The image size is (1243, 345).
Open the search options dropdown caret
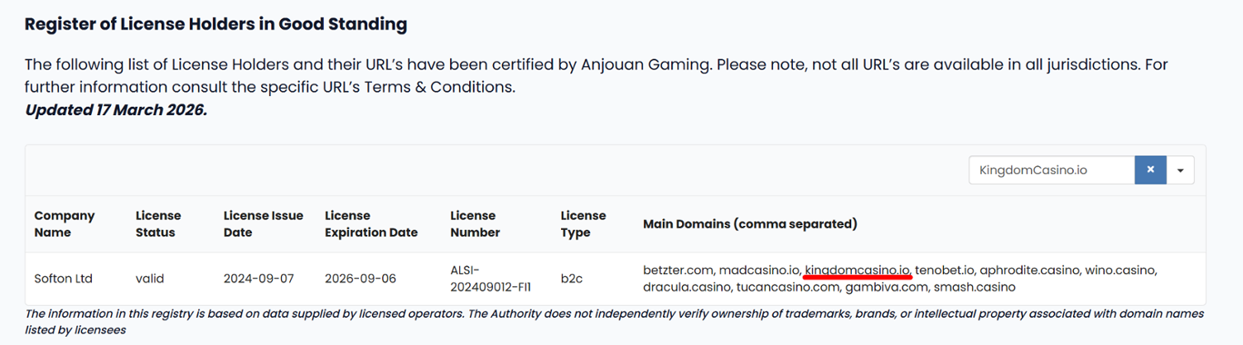tap(1180, 170)
